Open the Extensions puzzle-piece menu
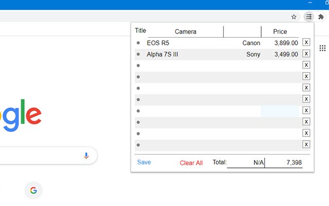Screen dimensions: 329x206 [321, 16]
